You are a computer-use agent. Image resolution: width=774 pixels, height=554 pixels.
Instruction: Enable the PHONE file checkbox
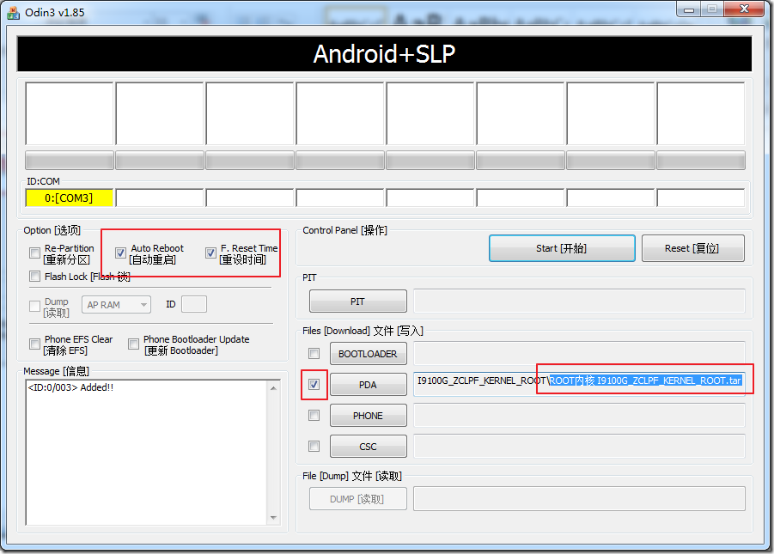tap(314, 415)
